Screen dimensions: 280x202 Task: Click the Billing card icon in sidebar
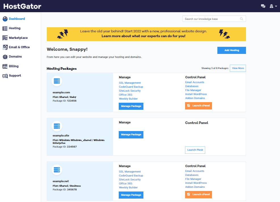tap(5, 66)
